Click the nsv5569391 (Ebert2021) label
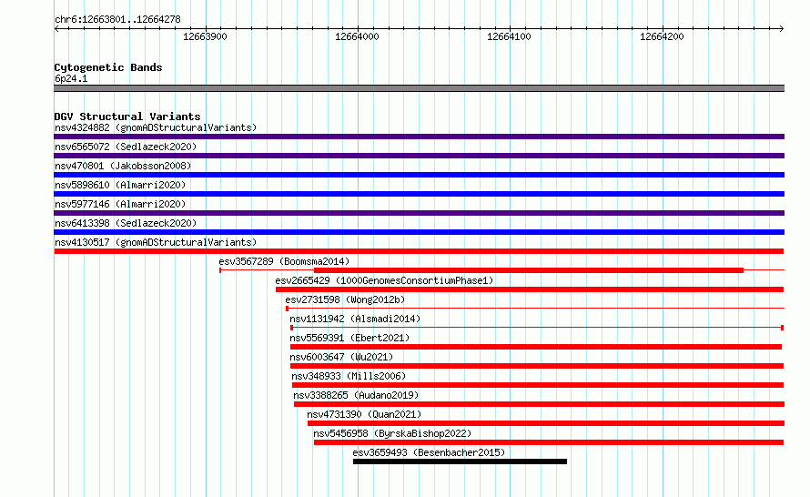This screenshot has width=810, height=497. (x=349, y=338)
